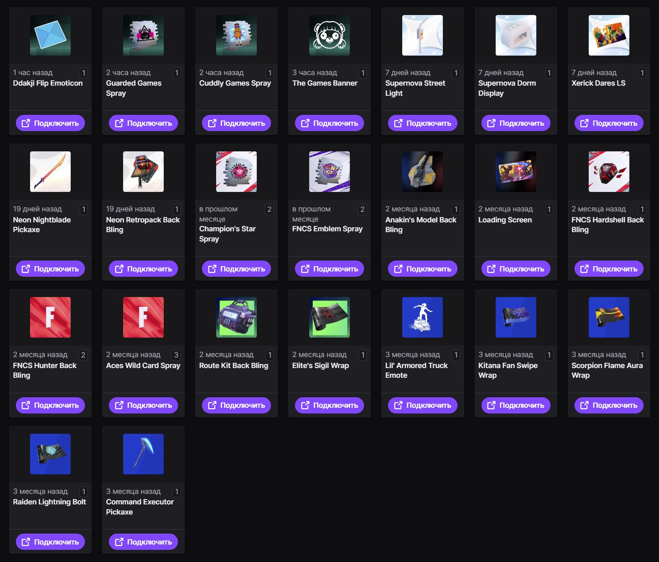The height and width of the screenshot is (562, 659).
Task: Open Cuddly Games Spray item image
Action: [x=236, y=35]
